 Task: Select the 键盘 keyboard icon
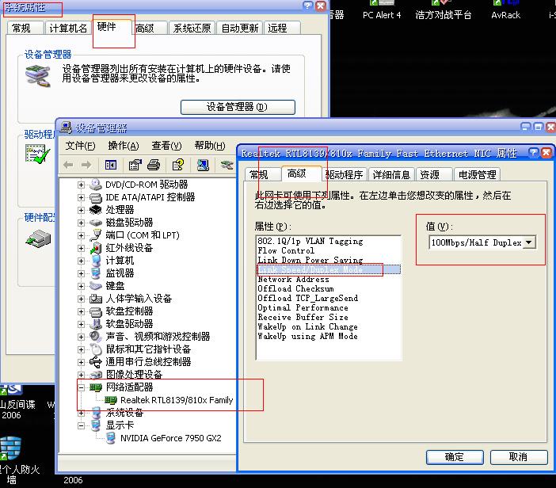(95, 286)
